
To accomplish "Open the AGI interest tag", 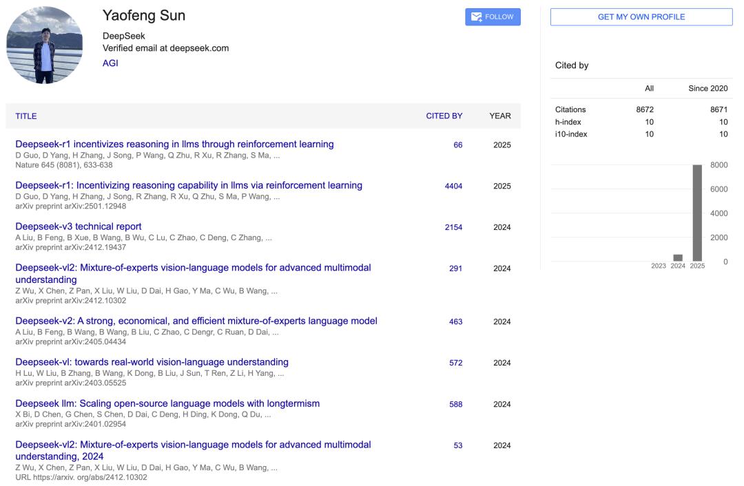I will tap(110, 63).
